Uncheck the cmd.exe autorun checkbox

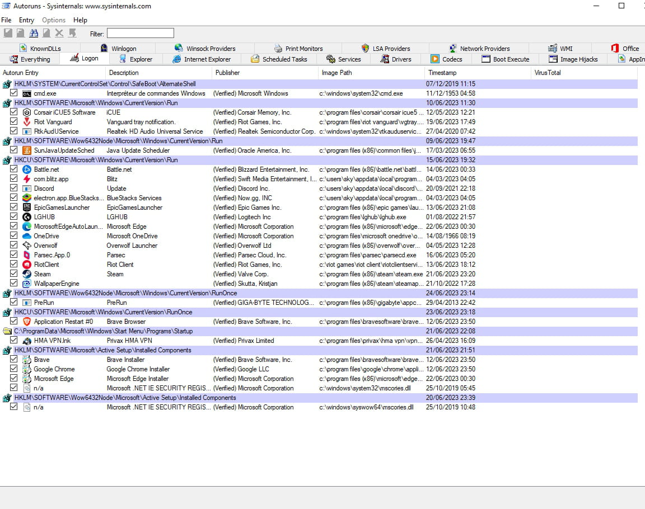(x=13, y=93)
